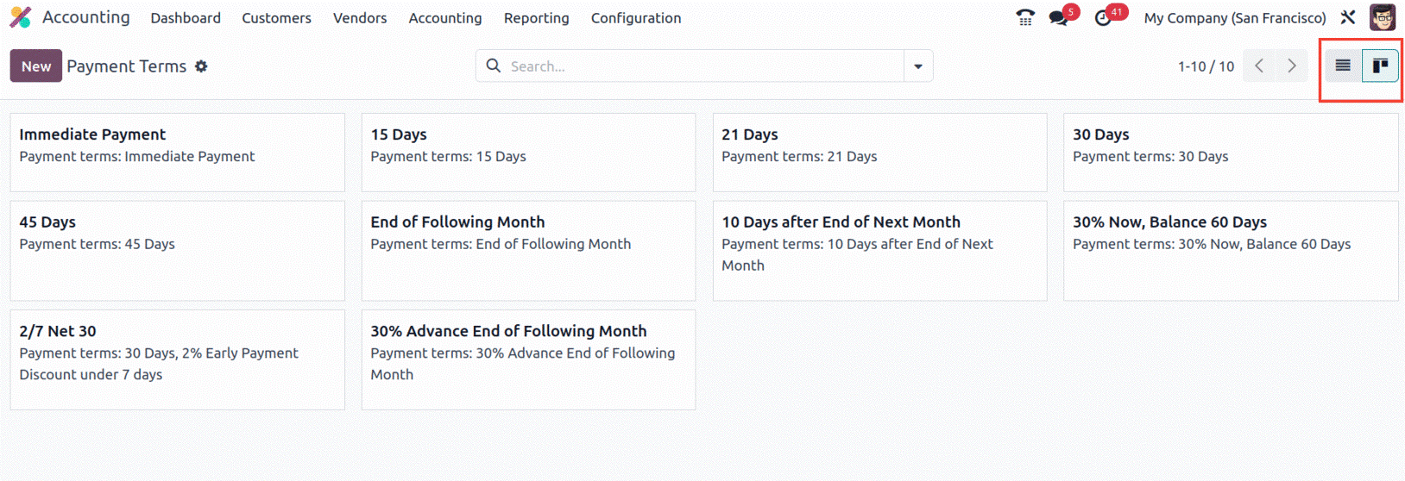Open the My Company (San Francisco) company switcher
The height and width of the screenshot is (481, 1405).
pos(1234,18)
